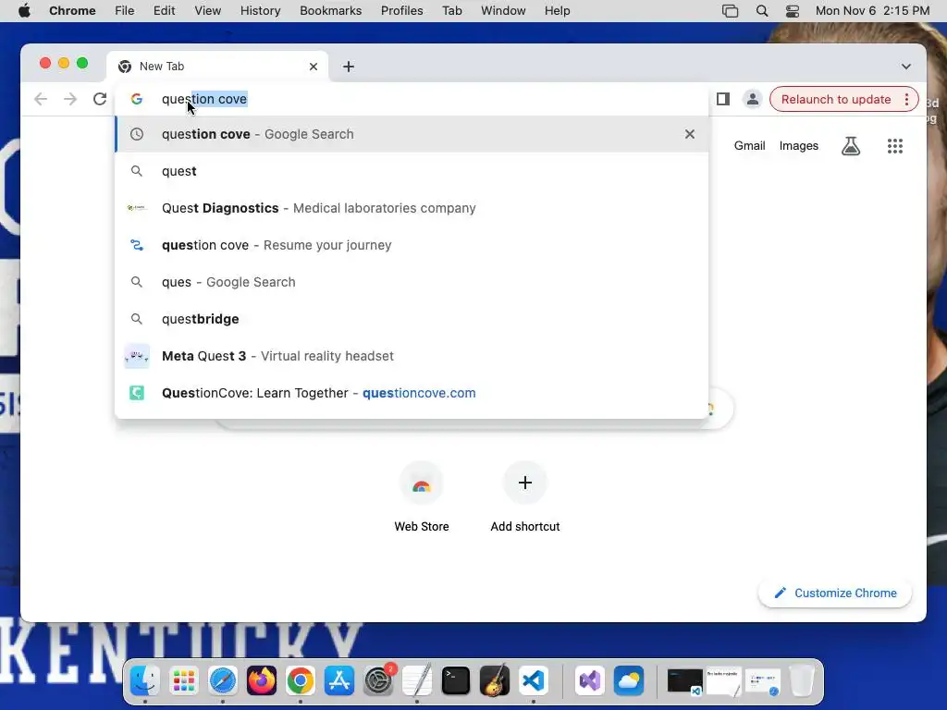Choose question cove Resume your journey
Screen dimensions: 947x710
[x=412, y=245]
